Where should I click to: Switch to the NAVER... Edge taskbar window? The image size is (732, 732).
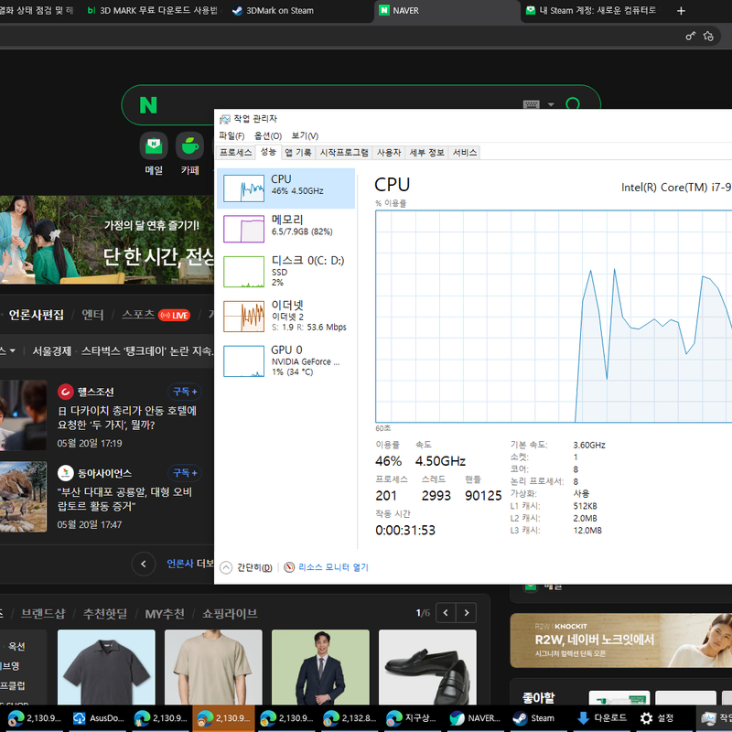(x=475, y=718)
